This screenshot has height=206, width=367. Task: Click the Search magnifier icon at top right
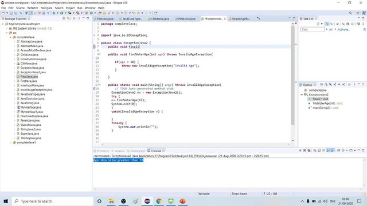click(350, 13)
